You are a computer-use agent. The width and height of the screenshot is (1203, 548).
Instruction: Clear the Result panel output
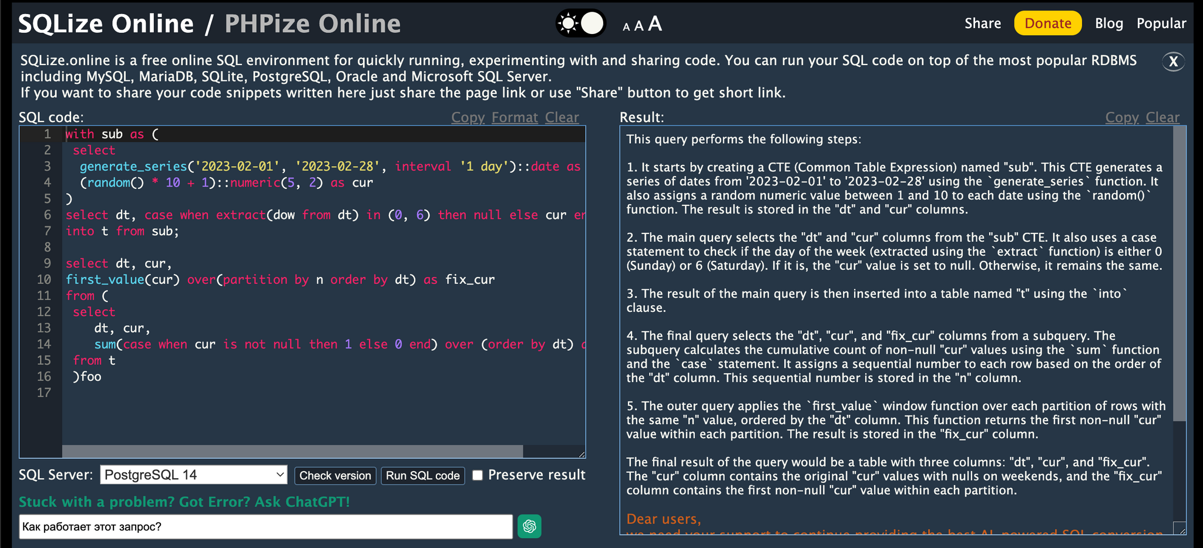coord(1162,117)
